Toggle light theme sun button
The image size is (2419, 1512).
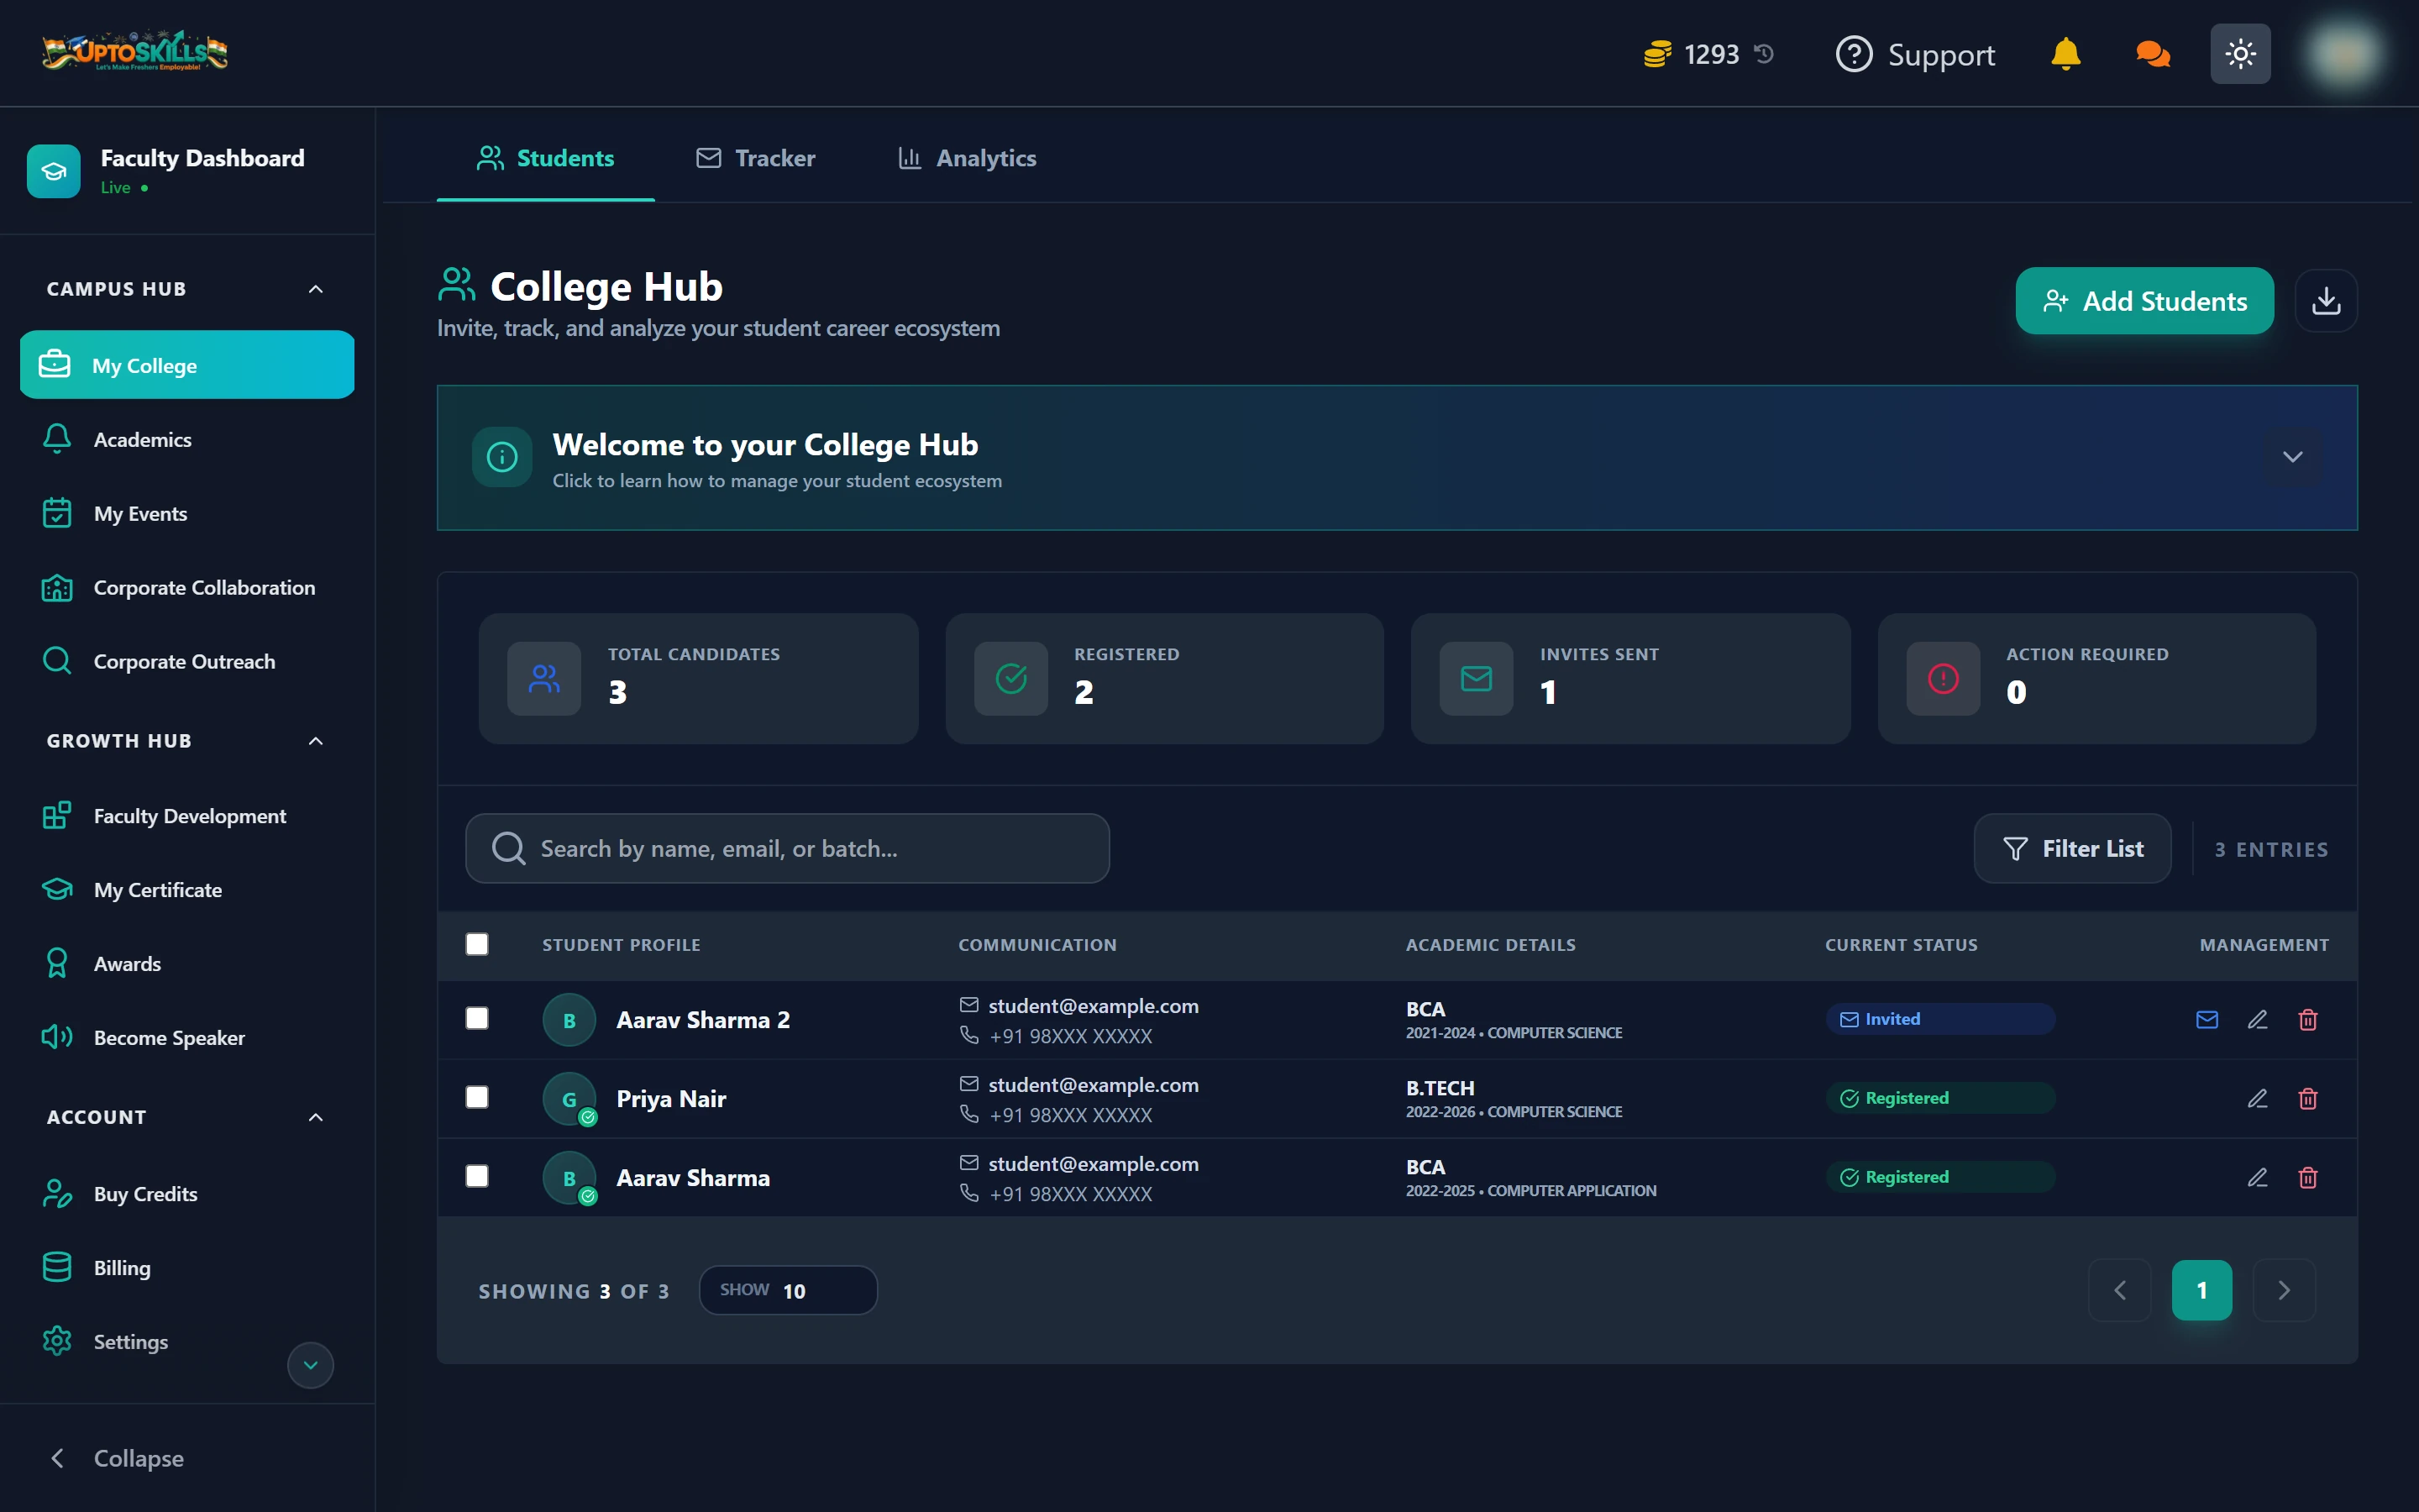click(x=2240, y=54)
